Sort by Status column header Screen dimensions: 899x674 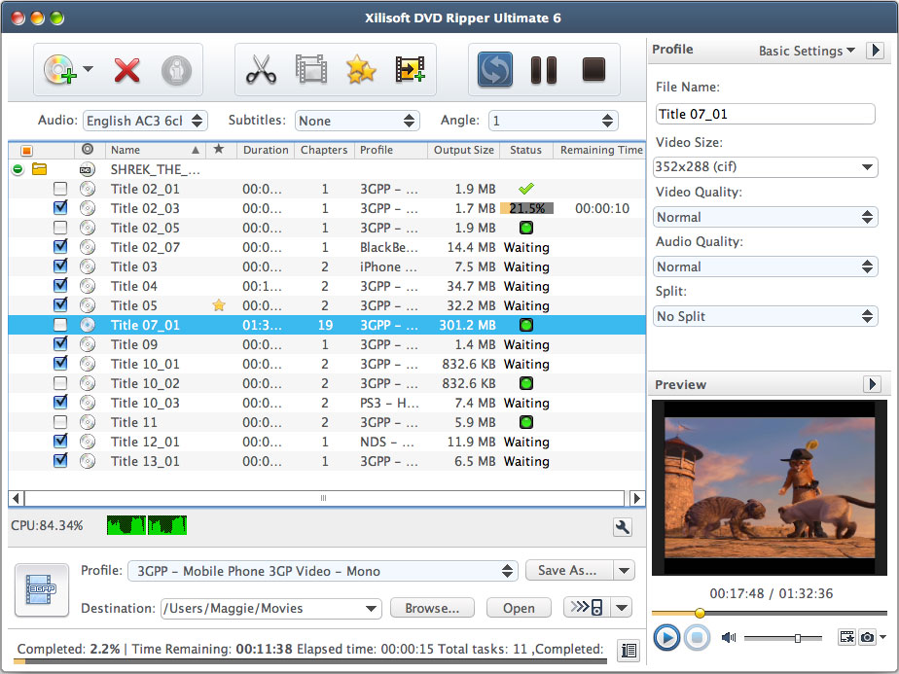(x=525, y=150)
